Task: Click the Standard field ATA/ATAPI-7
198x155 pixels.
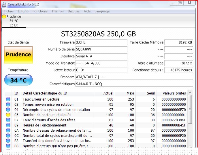Action: (x=134, y=77)
